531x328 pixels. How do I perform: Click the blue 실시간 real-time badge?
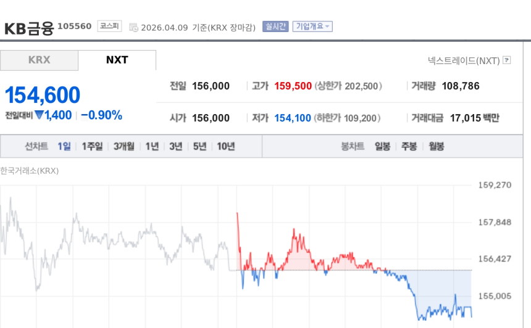275,27
